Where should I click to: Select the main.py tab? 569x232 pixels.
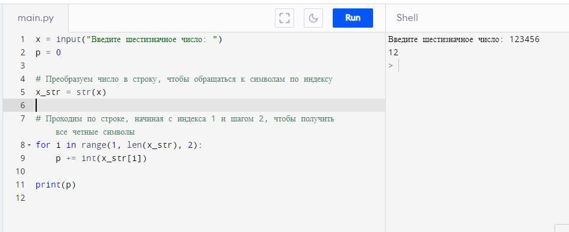coord(36,18)
